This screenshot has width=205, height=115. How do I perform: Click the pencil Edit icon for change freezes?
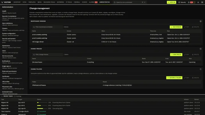[185, 55]
